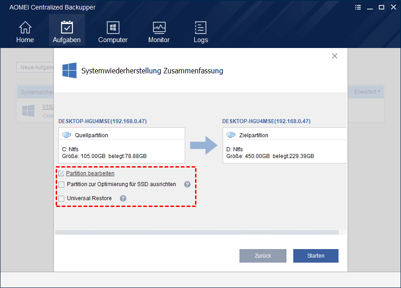
Task: Open the Monitor view
Action: (159, 32)
